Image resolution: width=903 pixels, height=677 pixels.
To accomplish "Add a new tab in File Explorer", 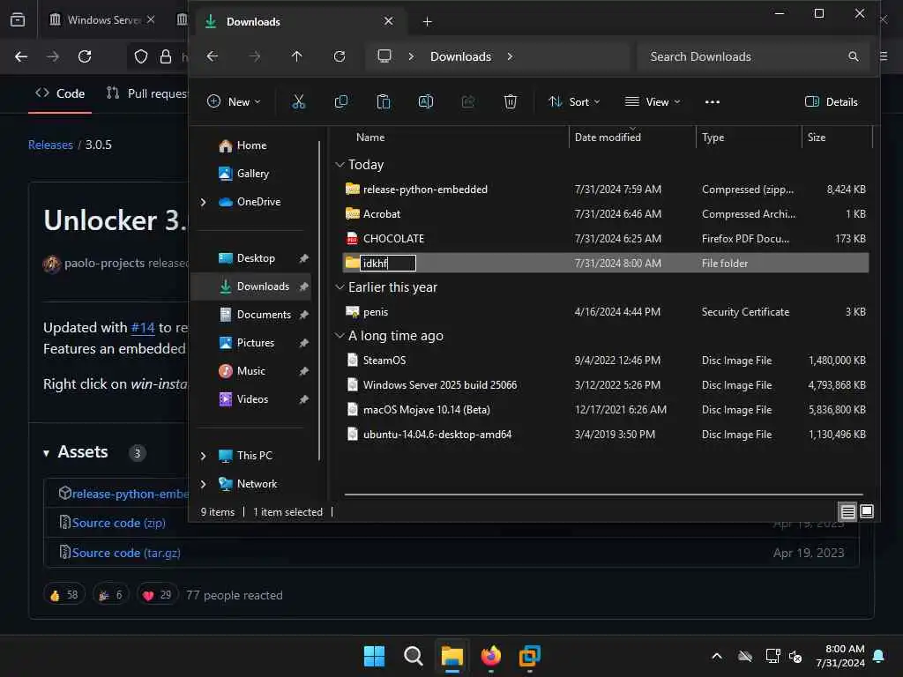I will pyautogui.click(x=427, y=22).
